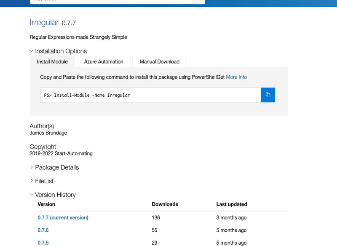Click the 29 downloads value
Image resolution: width=337 pixels, height=246 pixels.
pyautogui.click(x=155, y=243)
